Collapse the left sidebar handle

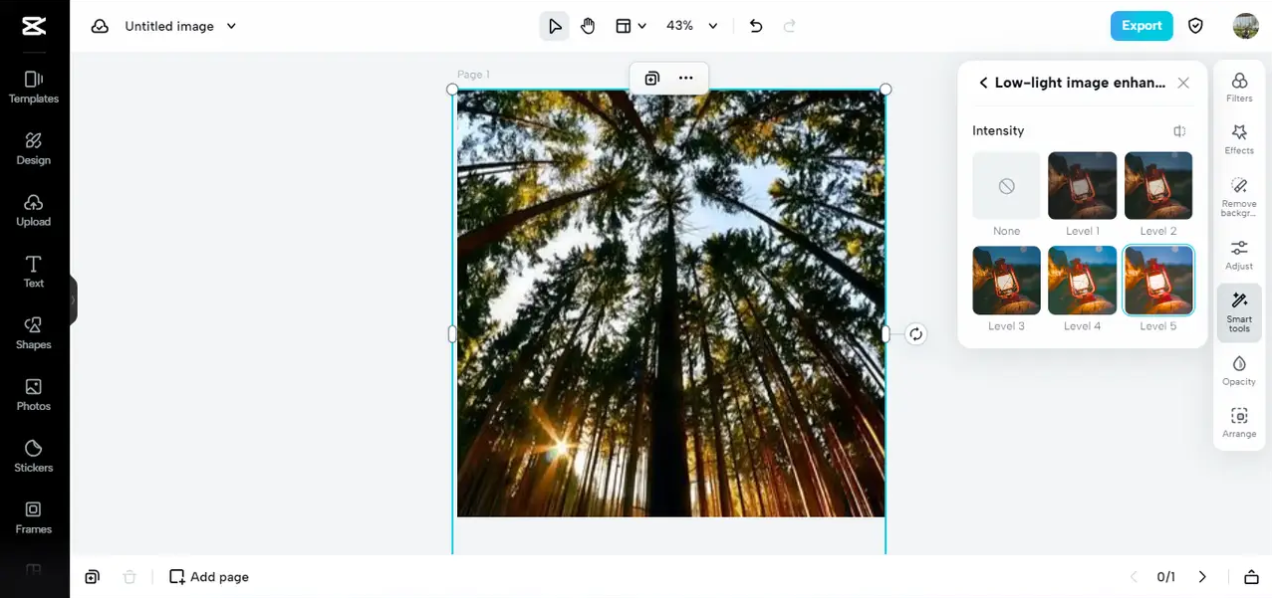coord(73,299)
